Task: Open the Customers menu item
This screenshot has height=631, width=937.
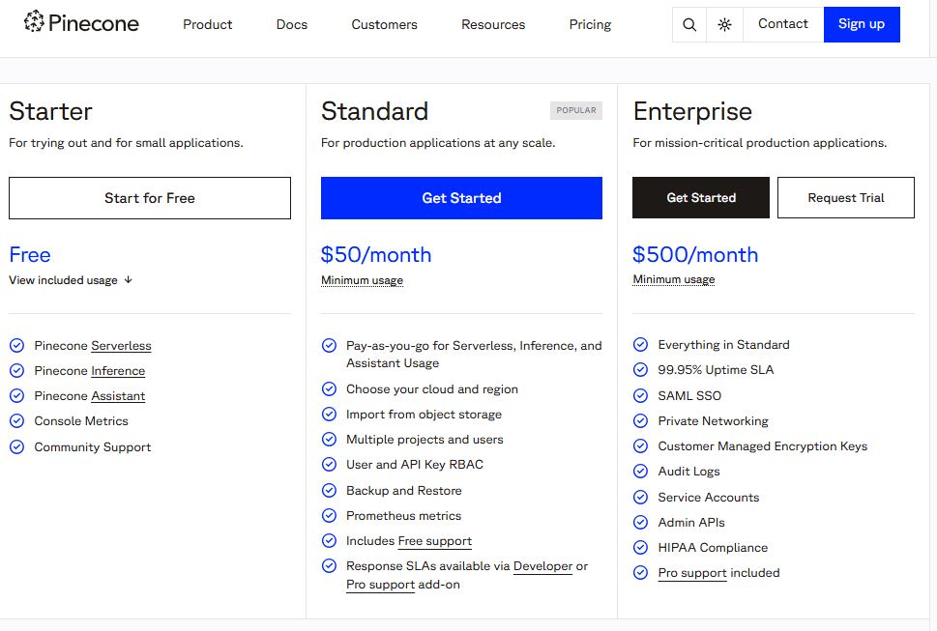Action: point(384,24)
